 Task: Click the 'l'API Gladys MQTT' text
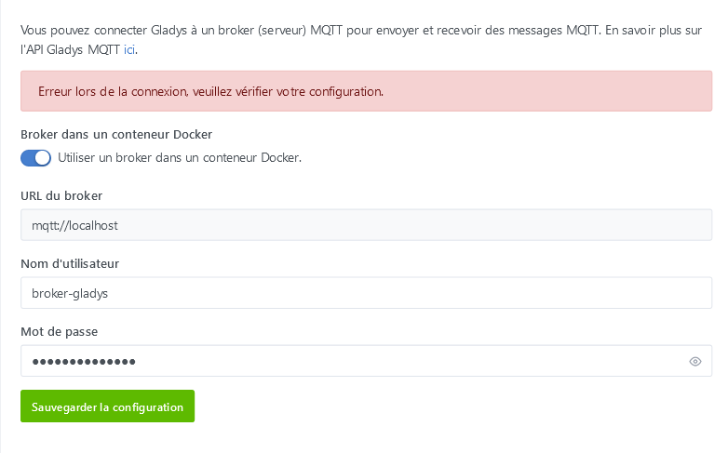(71, 49)
